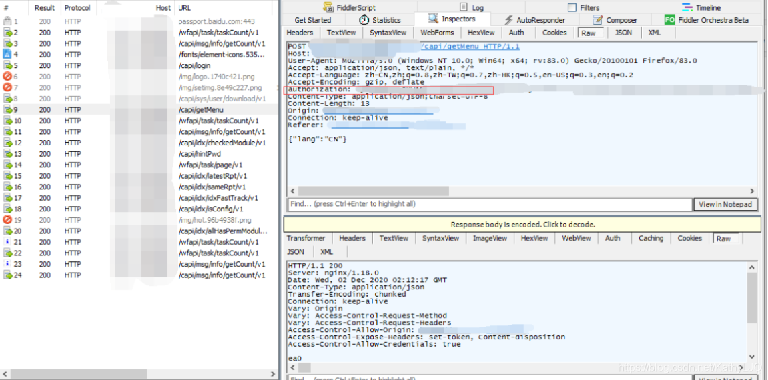The width and height of the screenshot is (768, 380).
Task: Switch to the Get Started tab
Action: click(x=312, y=20)
